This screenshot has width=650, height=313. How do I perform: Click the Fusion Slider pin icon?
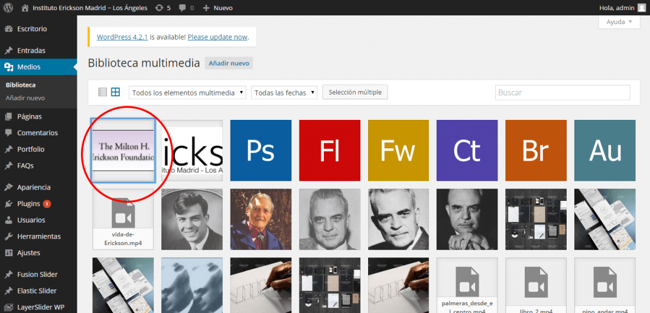point(8,275)
